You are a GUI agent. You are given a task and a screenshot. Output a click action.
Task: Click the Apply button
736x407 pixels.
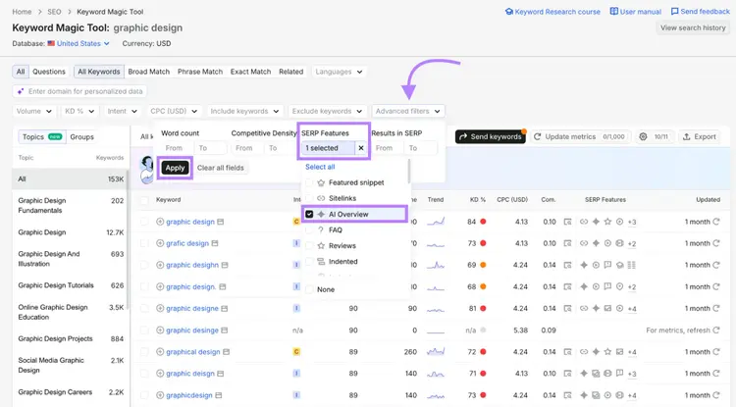pyautogui.click(x=175, y=168)
